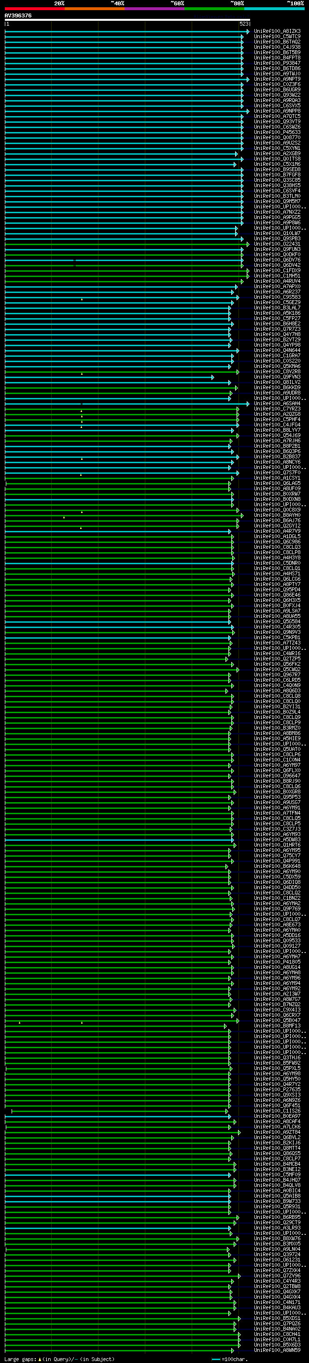Select the UniRef100_C7YRZ3 label
The width and height of the screenshot is (309, 1363).
pos(277,409)
